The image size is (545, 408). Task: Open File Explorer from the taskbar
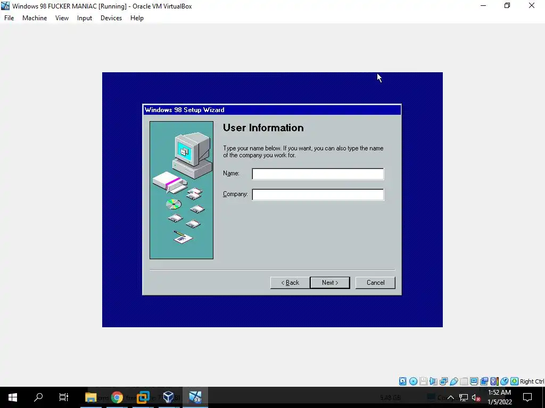click(90, 397)
